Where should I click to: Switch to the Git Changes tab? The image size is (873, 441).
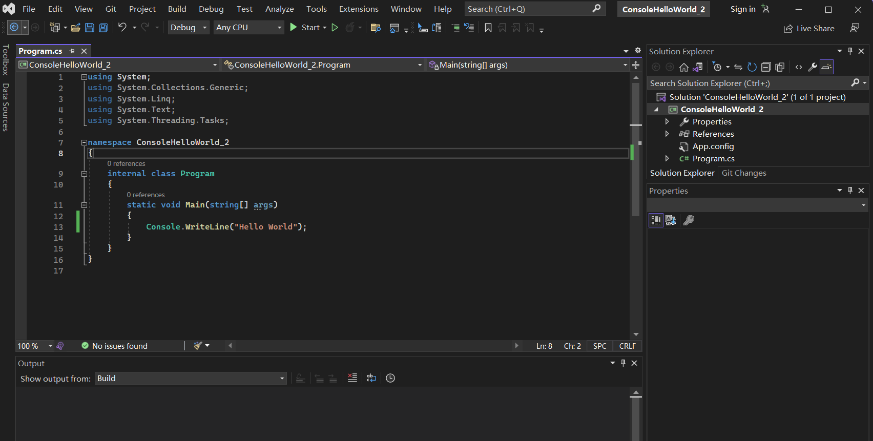(x=744, y=173)
